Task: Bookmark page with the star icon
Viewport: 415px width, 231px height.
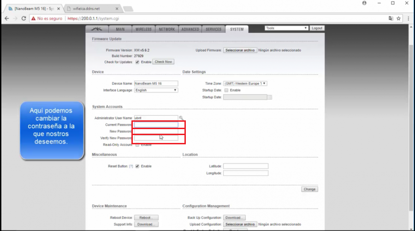Action: (x=398, y=18)
